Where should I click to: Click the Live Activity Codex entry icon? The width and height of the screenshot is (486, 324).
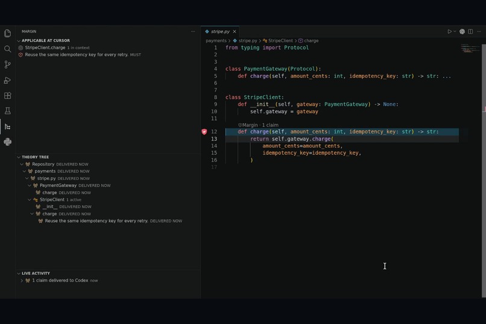pyautogui.click(x=28, y=281)
